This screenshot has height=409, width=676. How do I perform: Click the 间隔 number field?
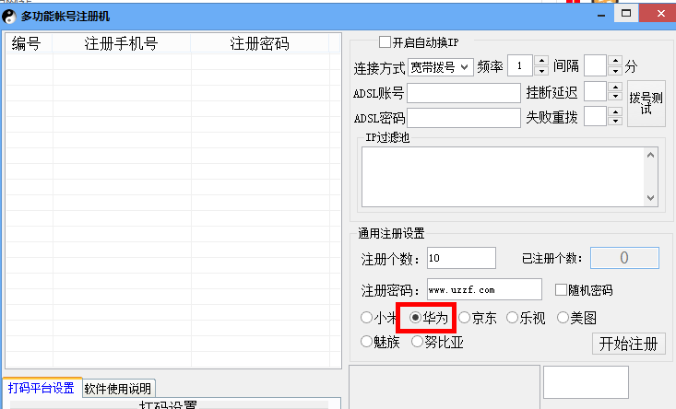[596, 66]
